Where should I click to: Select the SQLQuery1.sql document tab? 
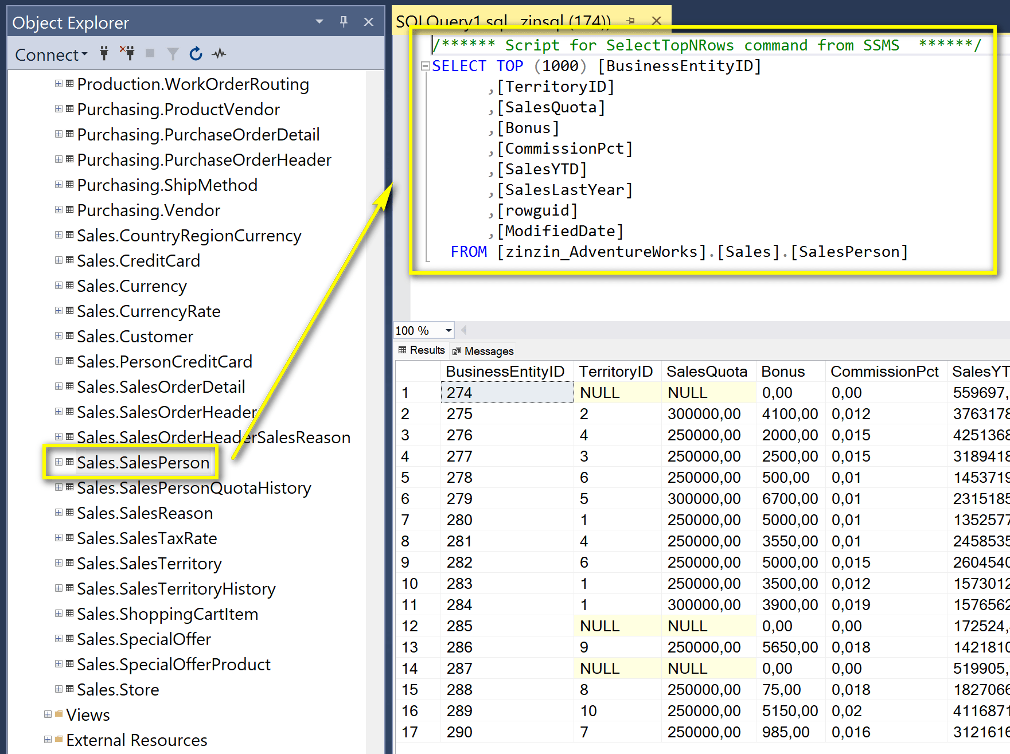[x=503, y=21]
